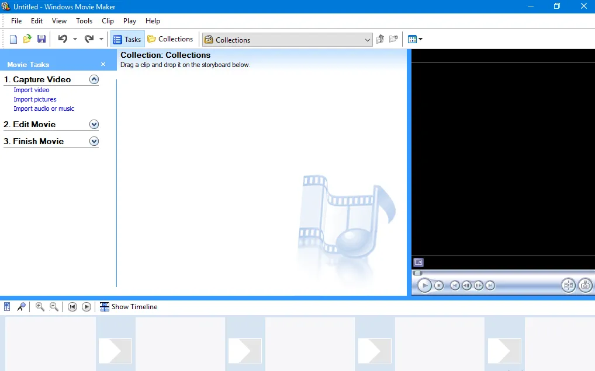The width and height of the screenshot is (595, 371).
Task: Open the Play menu
Action: pyautogui.click(x=129, y=20)
